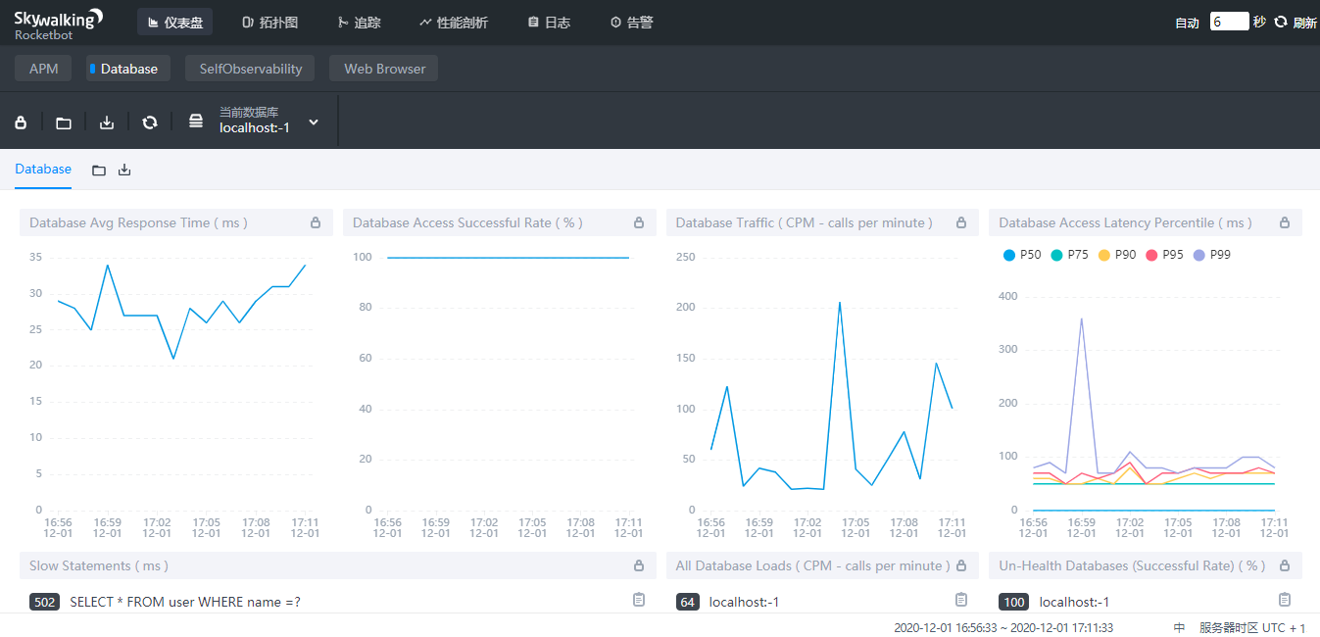Click the download icon in dashboard toolbar
Screen dimensions: 1320x637
[107, 122]
